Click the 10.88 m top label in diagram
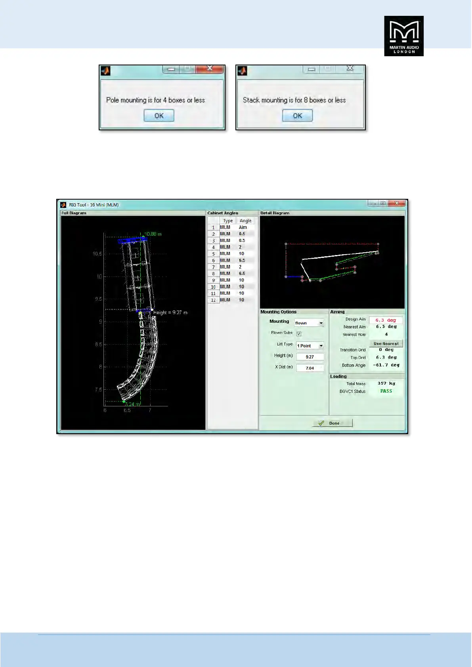 tap(153, 234)
